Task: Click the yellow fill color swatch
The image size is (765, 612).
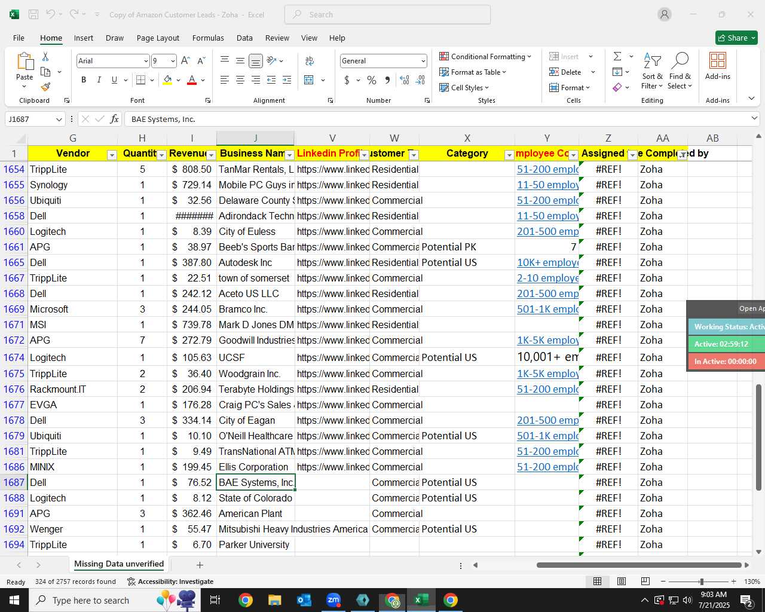Action: click(167, 80)
